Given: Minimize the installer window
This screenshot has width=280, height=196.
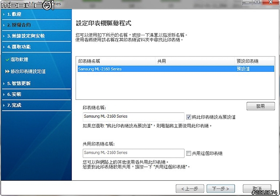Looking at the screenshot, I should click(247, 3).
